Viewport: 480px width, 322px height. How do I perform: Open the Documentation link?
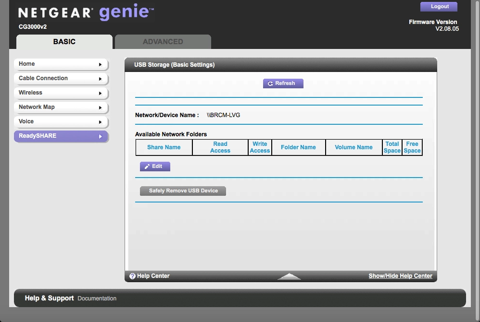pyautogui.click(x=97, y=298)
